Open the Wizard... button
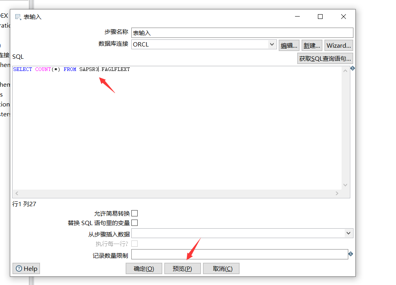Image resolution: width=396 pixels, height=285 pixels. click(339, 45)
